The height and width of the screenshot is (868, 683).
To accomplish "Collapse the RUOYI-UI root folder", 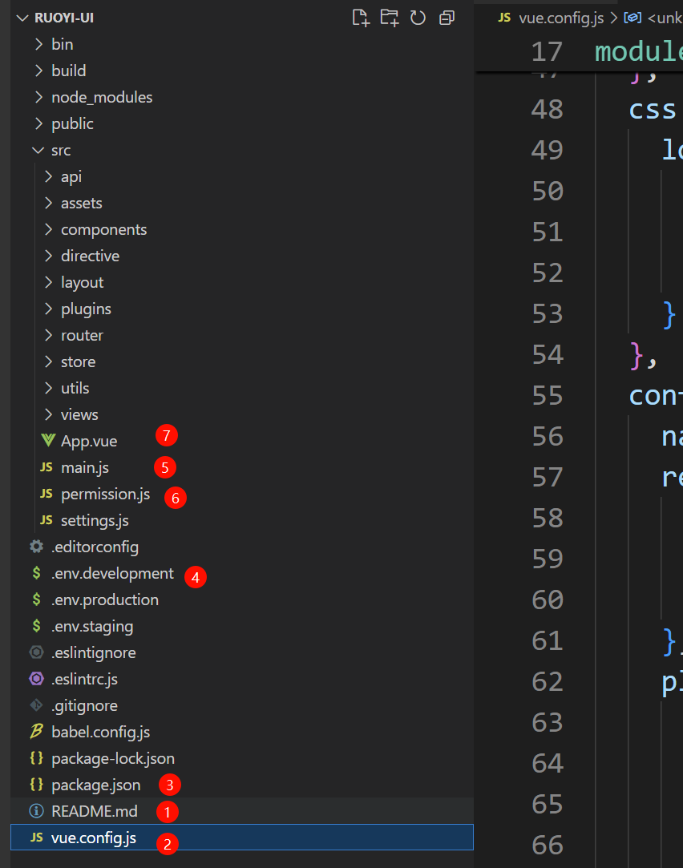I will coord(22,18).
